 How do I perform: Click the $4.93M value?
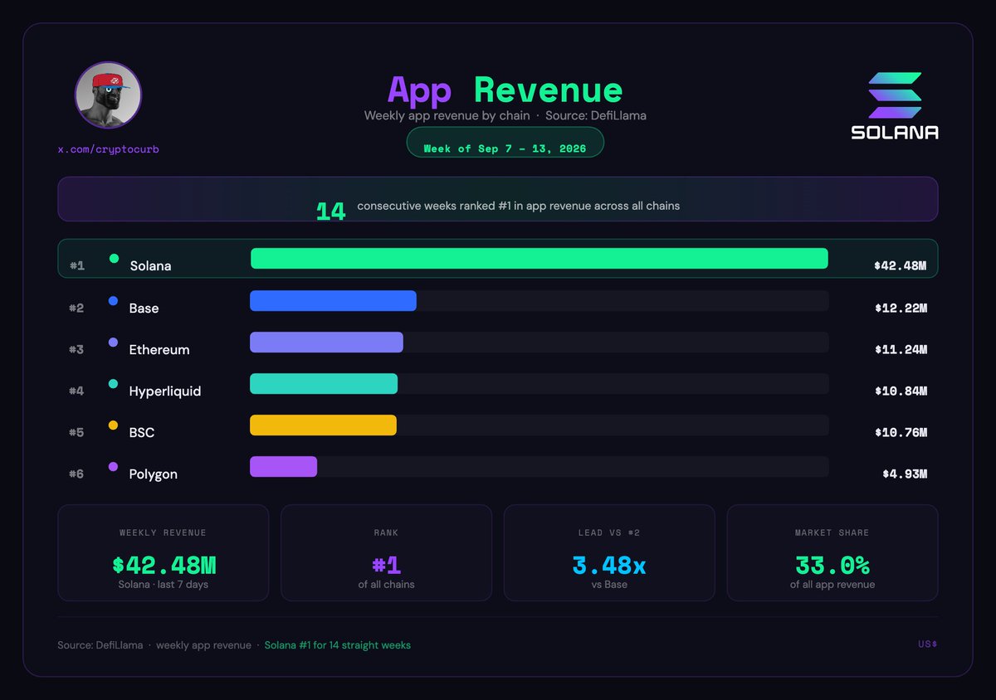tap(905, 474)
